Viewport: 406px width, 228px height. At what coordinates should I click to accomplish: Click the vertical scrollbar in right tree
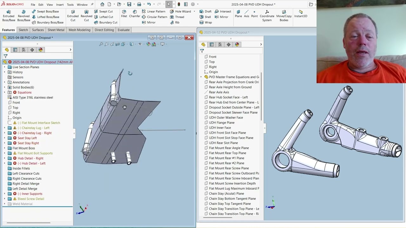click(x=261, y=97)
